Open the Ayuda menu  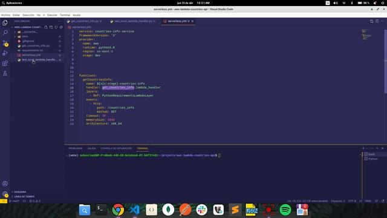[x=77, y=15]
